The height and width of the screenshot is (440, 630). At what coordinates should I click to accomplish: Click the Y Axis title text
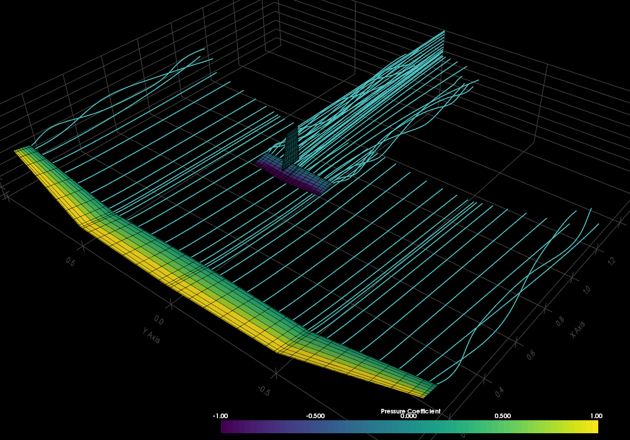151,336
